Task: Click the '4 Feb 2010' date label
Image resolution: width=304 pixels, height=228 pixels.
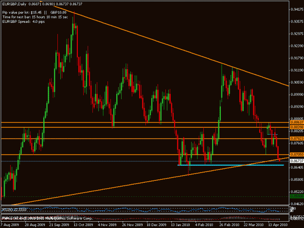Action: [204, 225]
